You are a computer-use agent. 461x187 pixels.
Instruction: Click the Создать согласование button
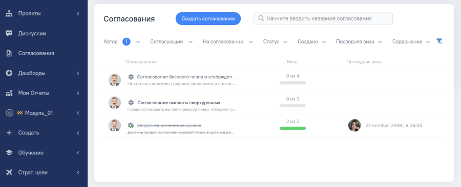coord(208,18)
